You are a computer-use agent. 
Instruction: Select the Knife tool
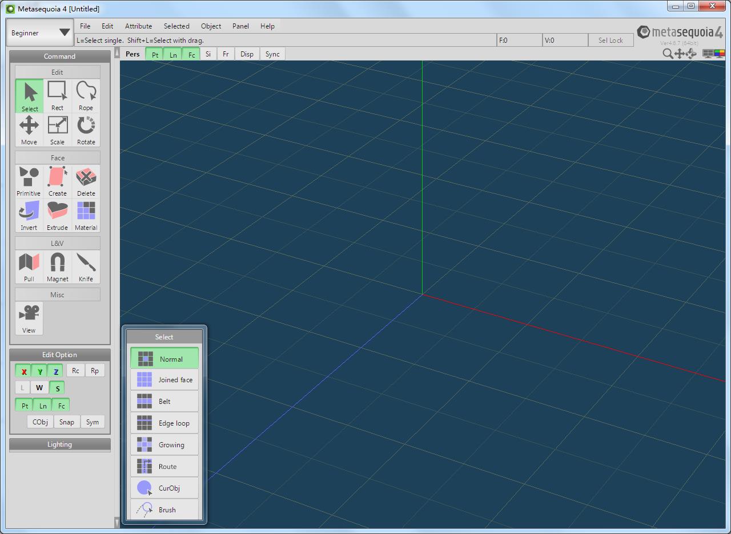click(86, 267)
